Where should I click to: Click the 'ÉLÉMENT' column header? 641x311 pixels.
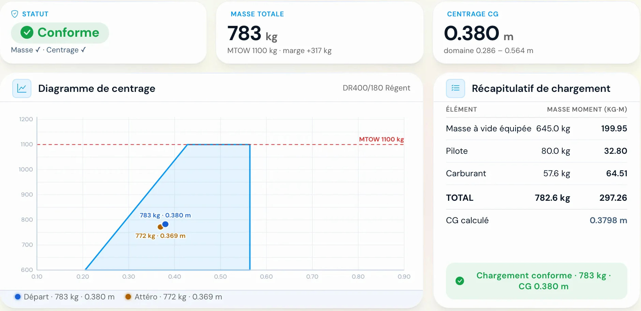(462, 110)
